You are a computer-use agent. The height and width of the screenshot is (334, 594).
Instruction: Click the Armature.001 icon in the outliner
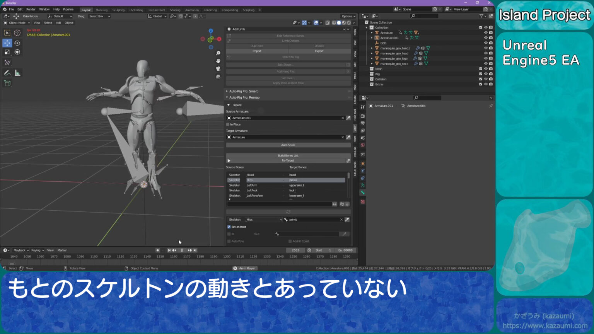(x=376, y=37)
